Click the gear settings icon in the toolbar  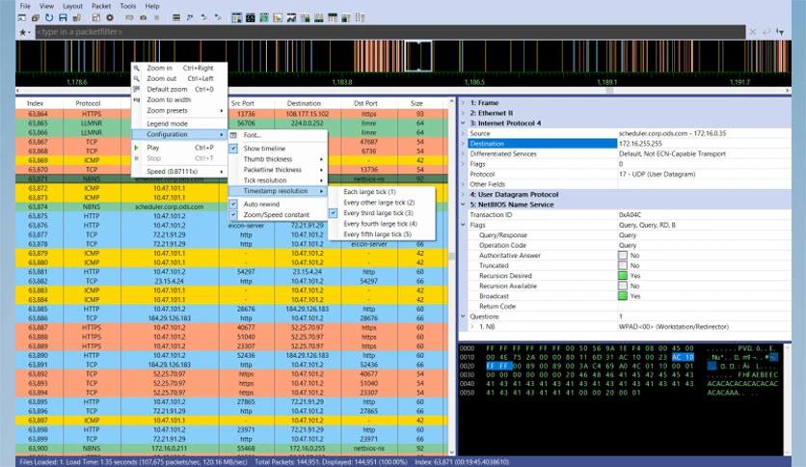pos(110,18)
